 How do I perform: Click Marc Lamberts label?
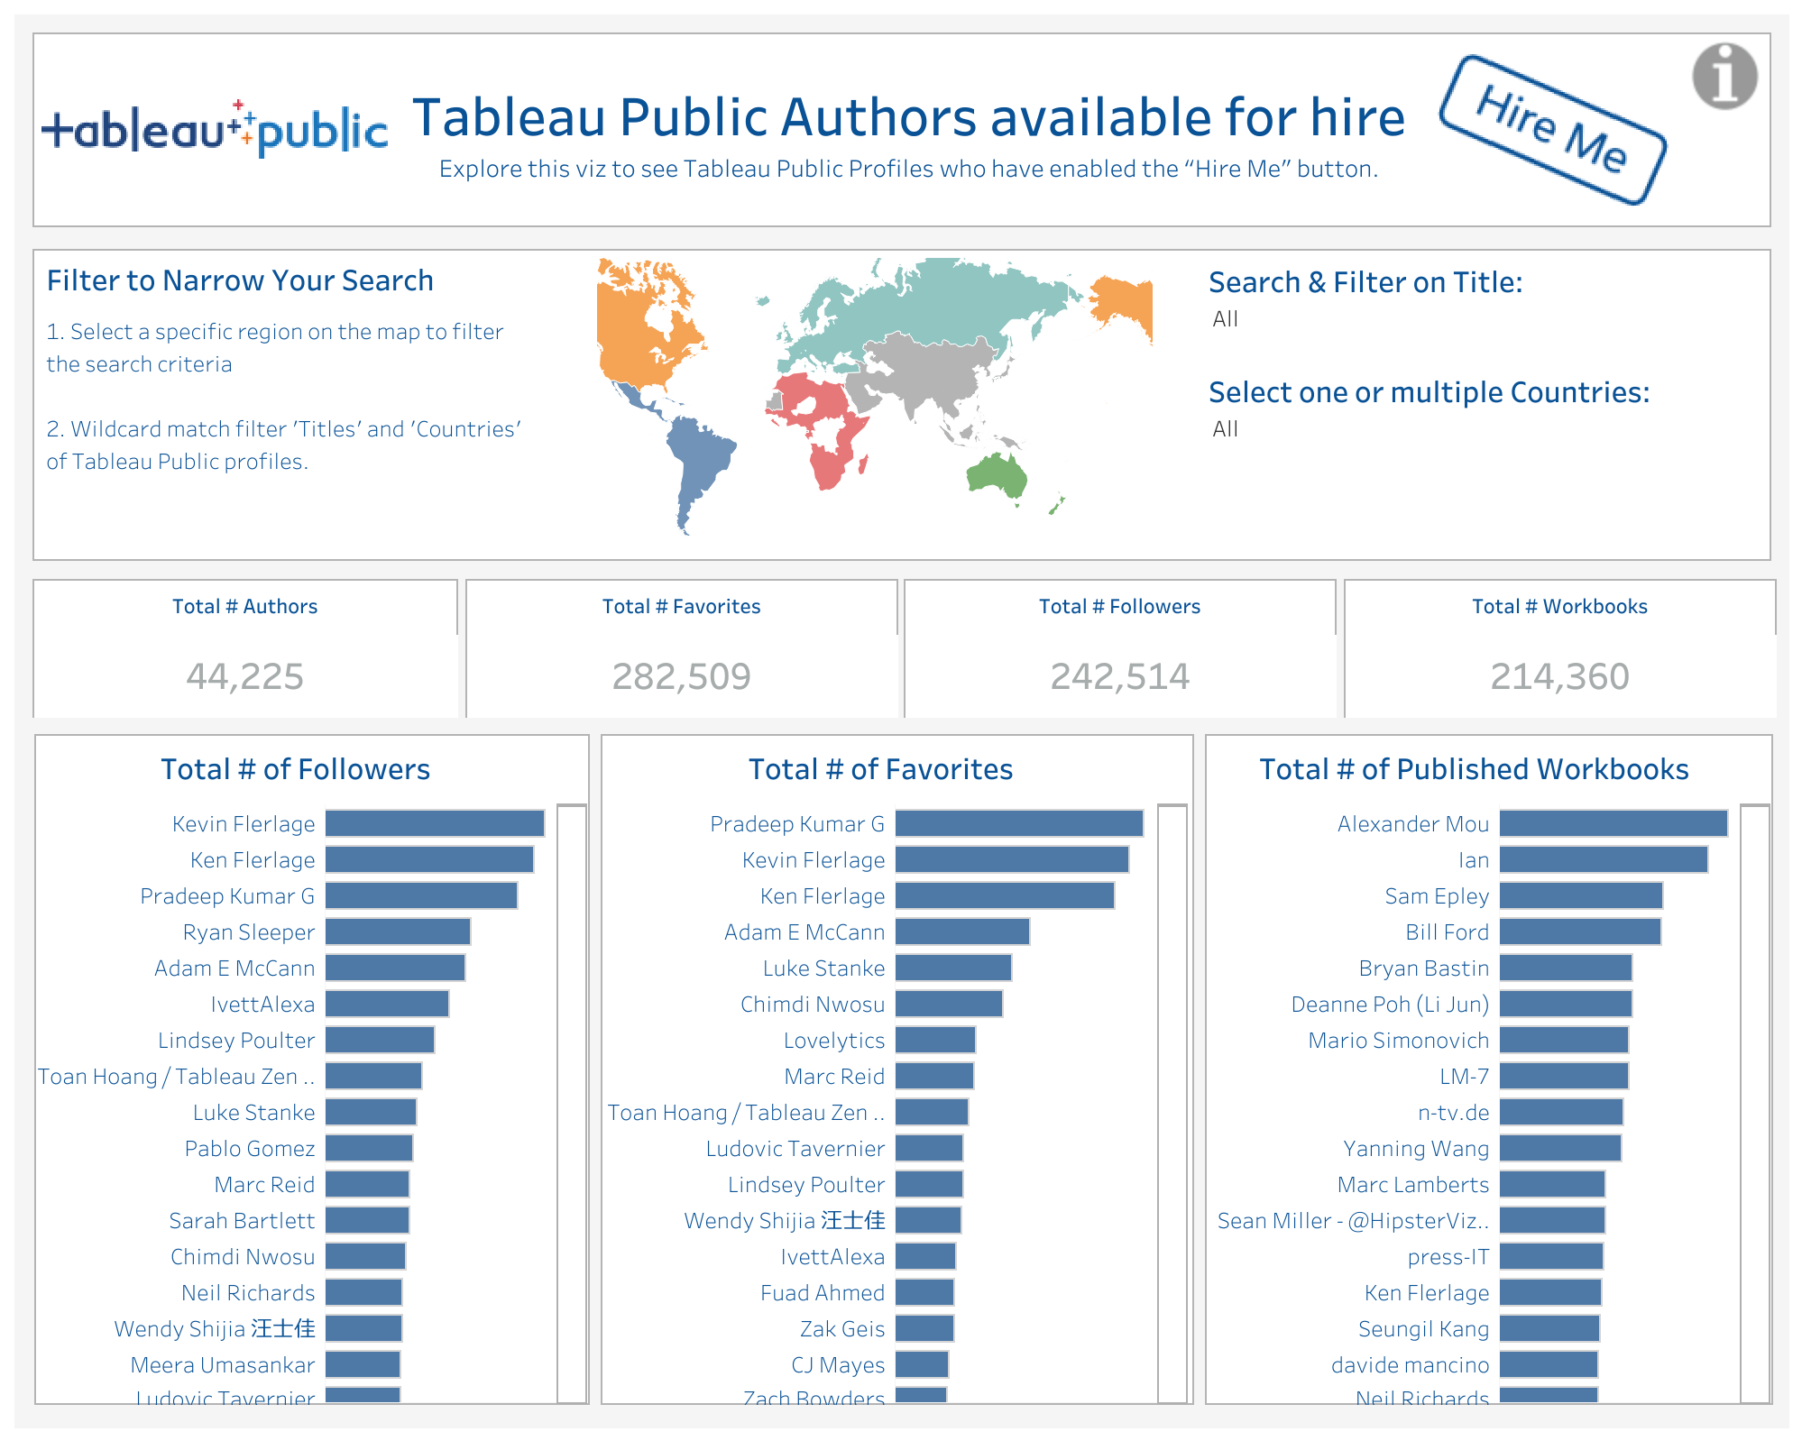pos(1413,1185)
